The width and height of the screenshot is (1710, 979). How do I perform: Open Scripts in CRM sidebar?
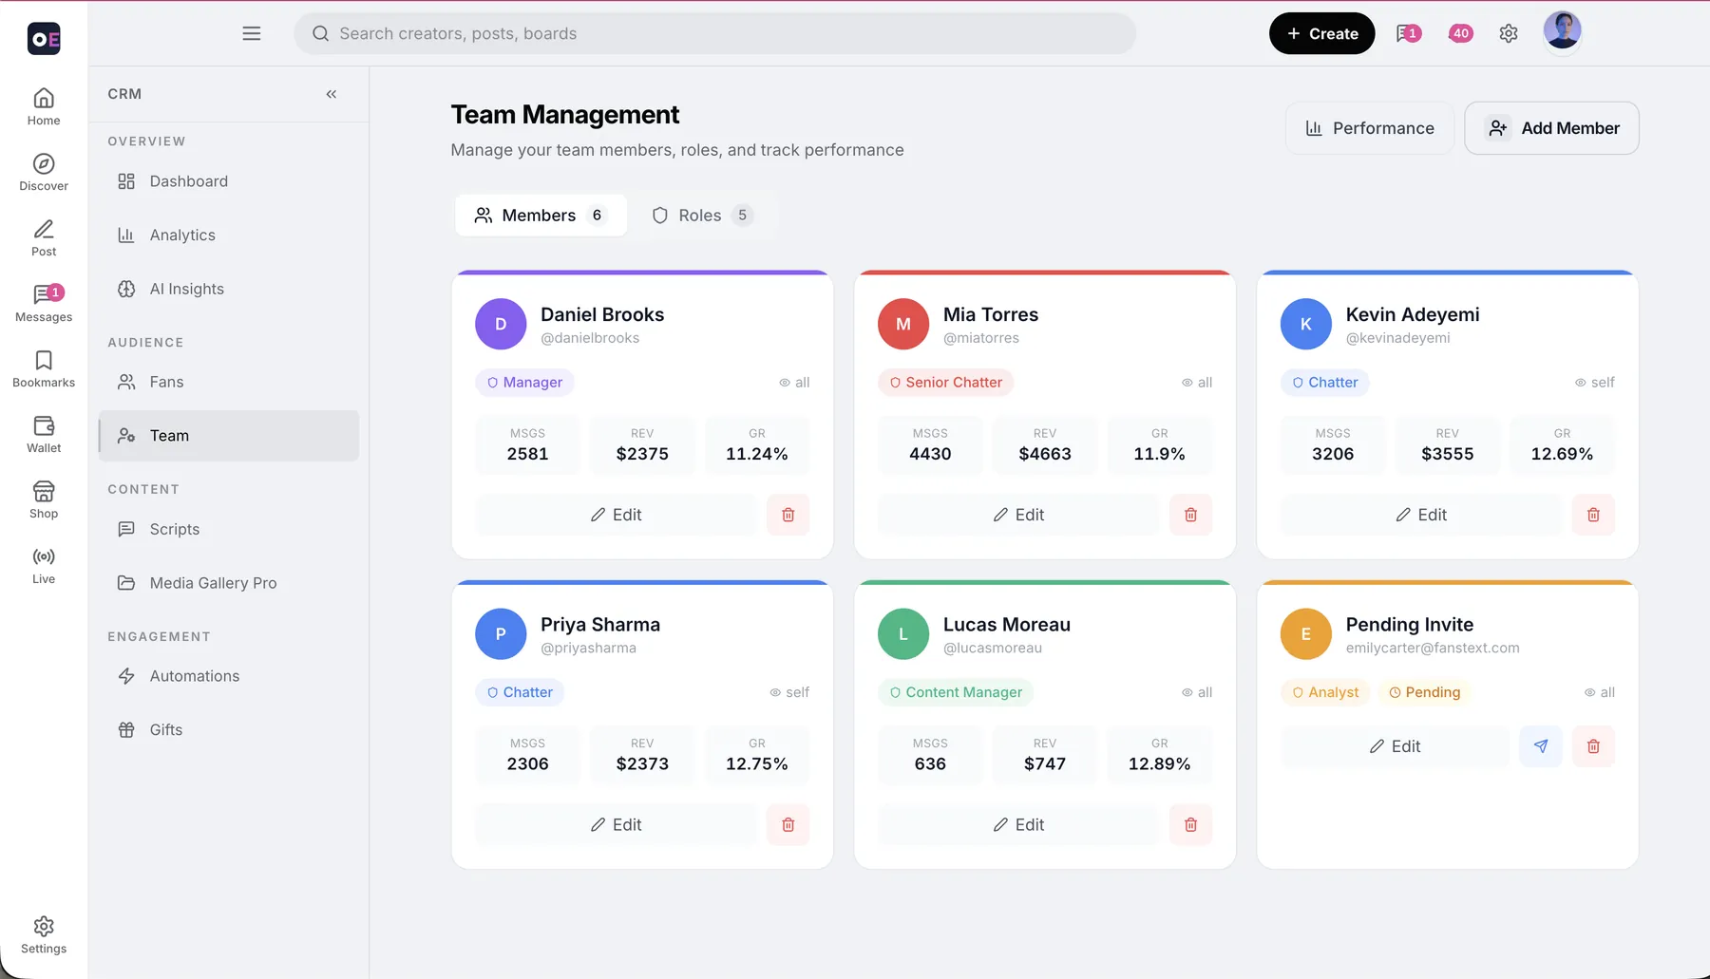click(228, 529)
